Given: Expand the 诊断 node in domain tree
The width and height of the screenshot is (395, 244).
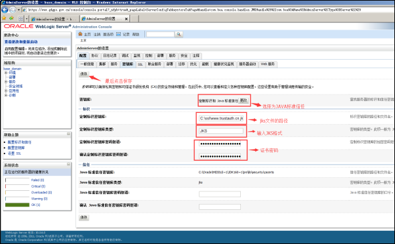Looking at the screenshot, I should [6, 95].
